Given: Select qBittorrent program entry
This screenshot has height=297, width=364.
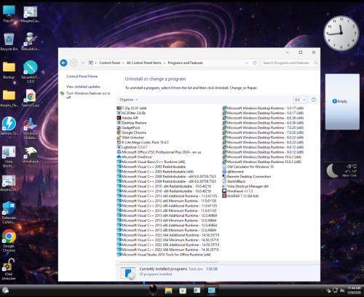Looking at the screenshot, I should (x=233, y=172).
